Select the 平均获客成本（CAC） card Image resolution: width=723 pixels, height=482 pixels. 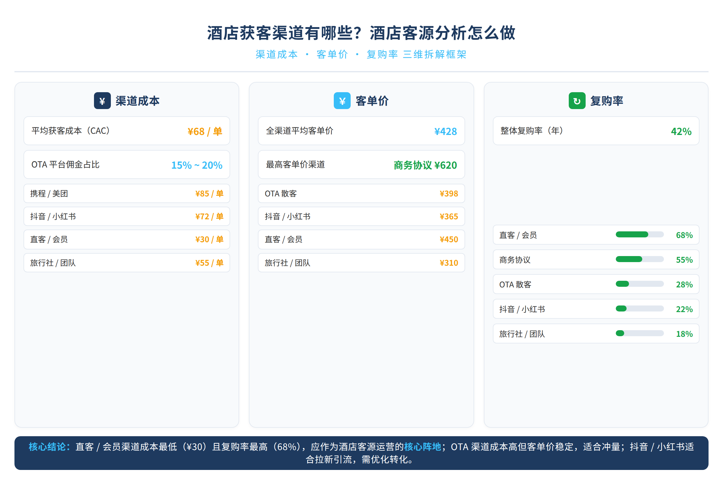[127, 131]
